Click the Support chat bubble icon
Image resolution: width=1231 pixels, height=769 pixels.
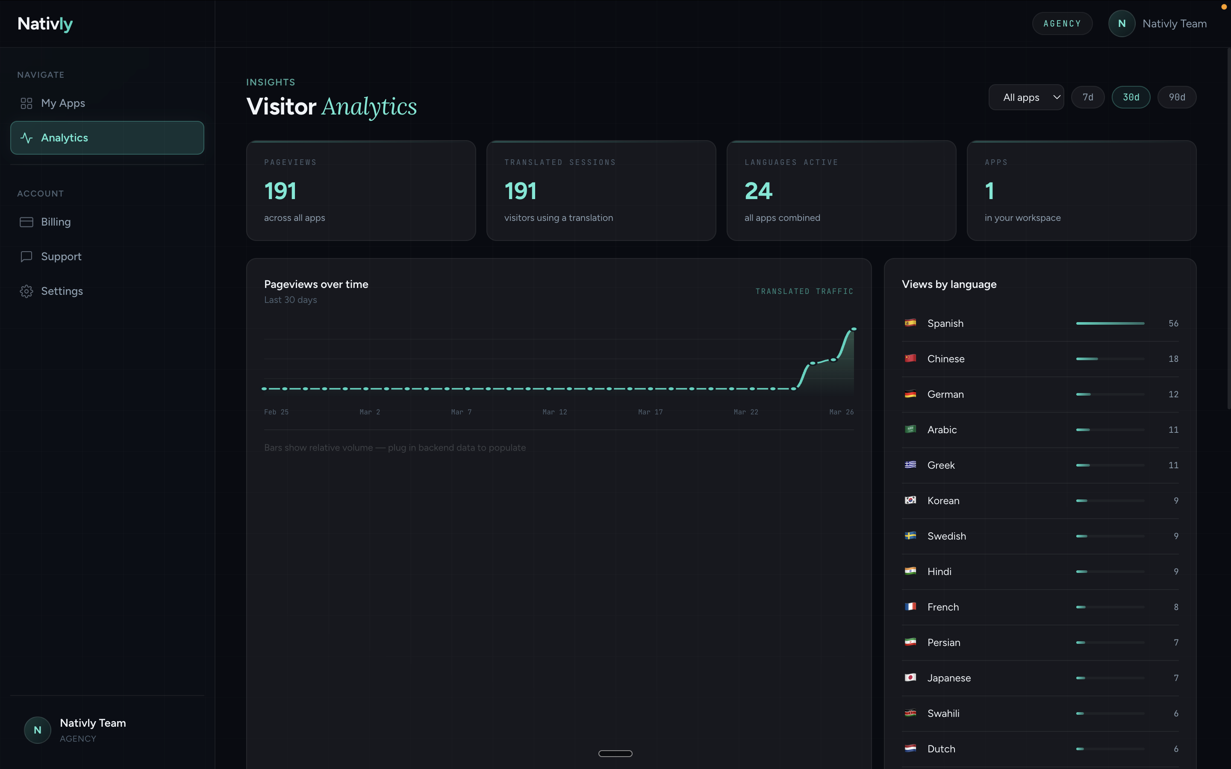[27, 256]
